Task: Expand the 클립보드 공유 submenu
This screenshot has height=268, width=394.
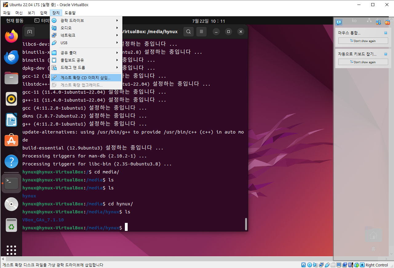Action: pos(86,60)
